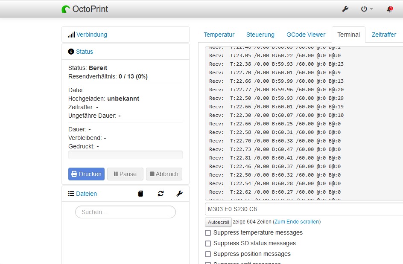Collapse the Dateien files panel
This screenshot has height=264, width=403.
(x=86, y=194)
